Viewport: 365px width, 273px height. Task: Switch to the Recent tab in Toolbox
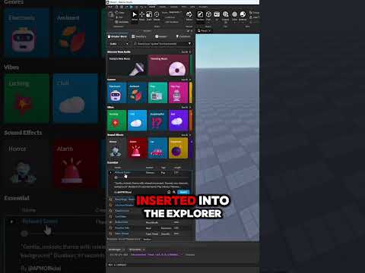click(x=161, y=36)
